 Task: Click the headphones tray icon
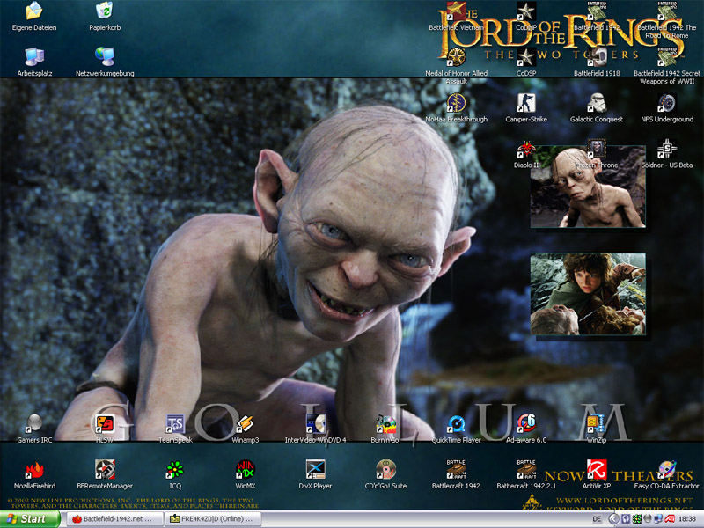pos(626,519)
